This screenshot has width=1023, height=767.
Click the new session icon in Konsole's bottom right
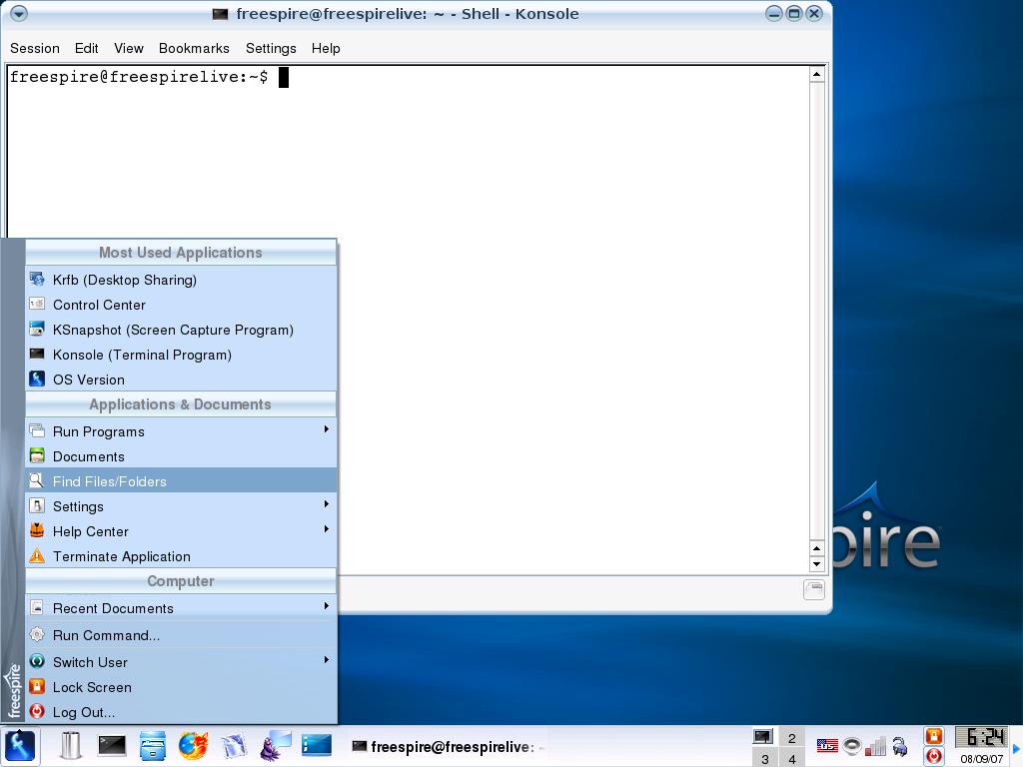coord(813,589)
